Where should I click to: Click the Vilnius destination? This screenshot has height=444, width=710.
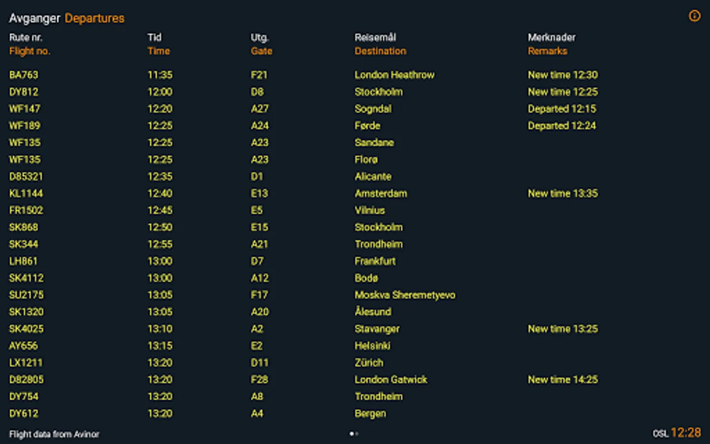[370, 210]
